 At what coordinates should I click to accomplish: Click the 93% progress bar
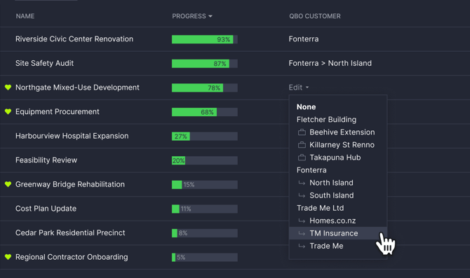point(205,39)
